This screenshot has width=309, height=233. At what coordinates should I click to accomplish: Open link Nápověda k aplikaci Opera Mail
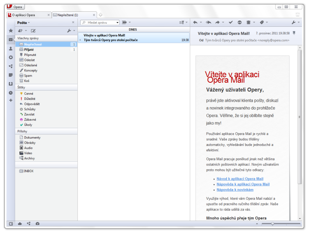243,184
